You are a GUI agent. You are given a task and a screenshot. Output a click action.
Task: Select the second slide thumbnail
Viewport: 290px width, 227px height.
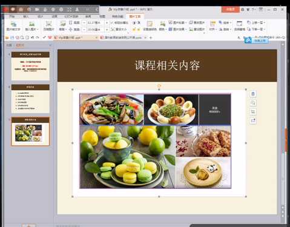[x=30, y=99]
